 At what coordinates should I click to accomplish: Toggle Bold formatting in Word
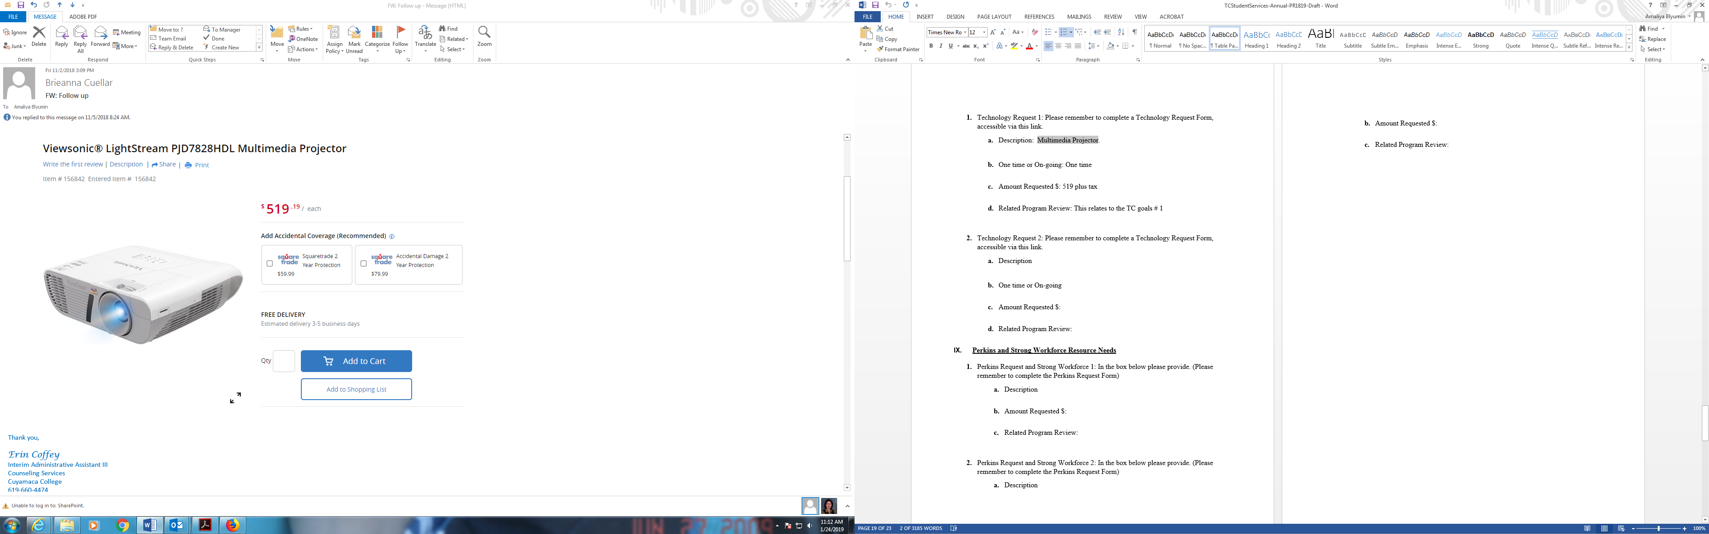931,46
